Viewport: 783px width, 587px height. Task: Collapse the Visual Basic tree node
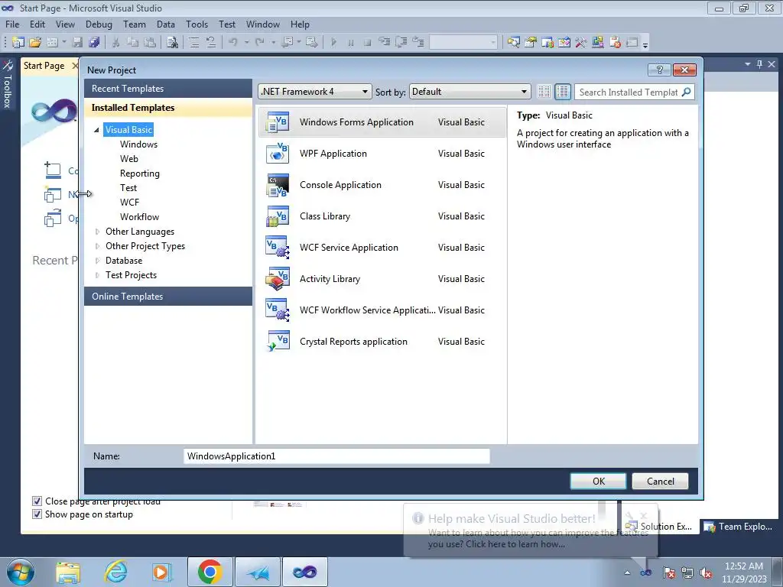tap(96, 130)
